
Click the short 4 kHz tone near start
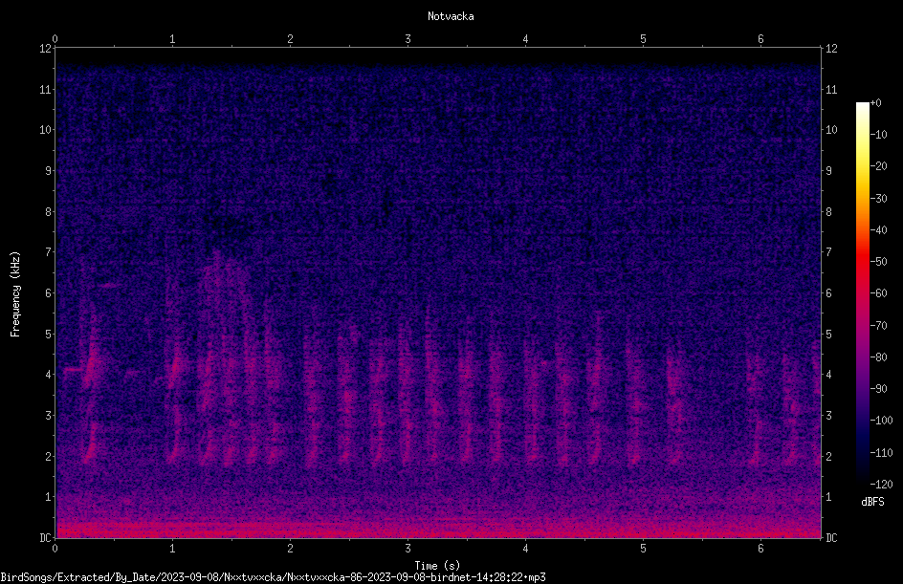[73, 369]
